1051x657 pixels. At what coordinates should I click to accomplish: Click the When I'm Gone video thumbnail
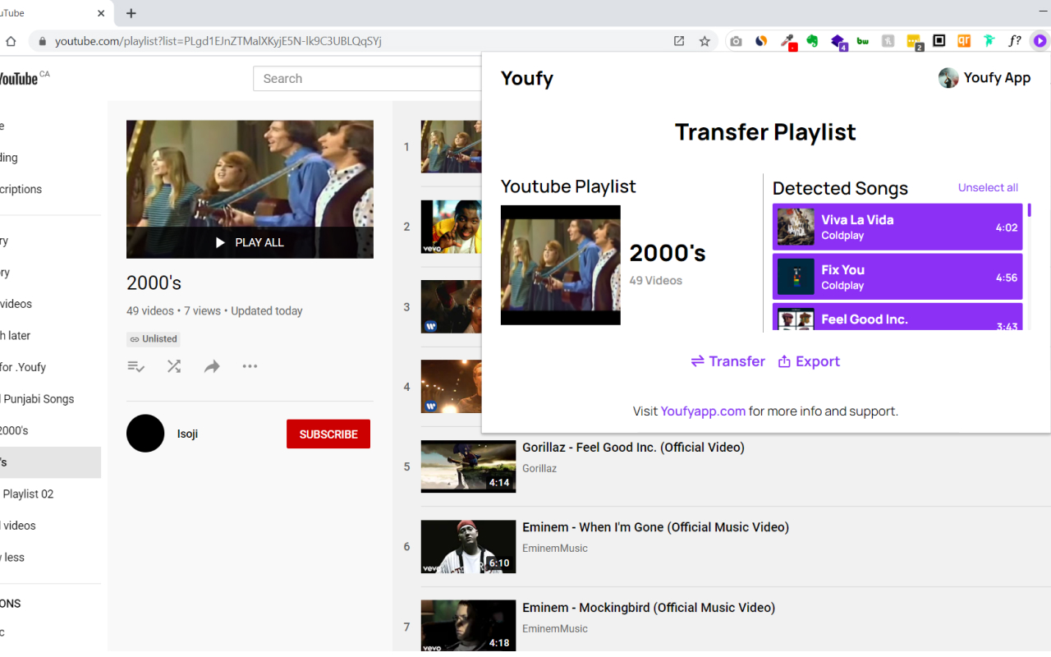(x=468, y=546)
